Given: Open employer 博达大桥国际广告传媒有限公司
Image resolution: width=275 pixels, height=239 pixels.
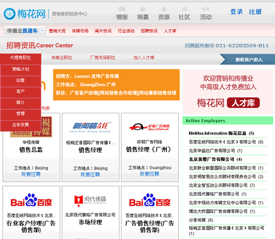Looking at the screenshot, I should click(222, 211).
